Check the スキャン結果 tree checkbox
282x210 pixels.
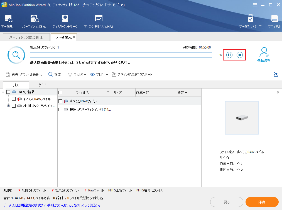click(x=8, y=92)
